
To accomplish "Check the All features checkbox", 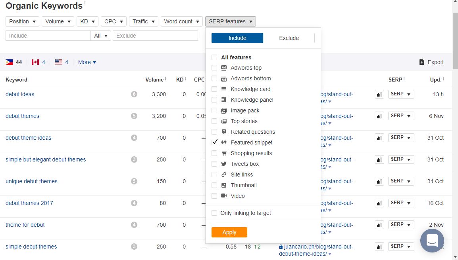I will [215, 57].
